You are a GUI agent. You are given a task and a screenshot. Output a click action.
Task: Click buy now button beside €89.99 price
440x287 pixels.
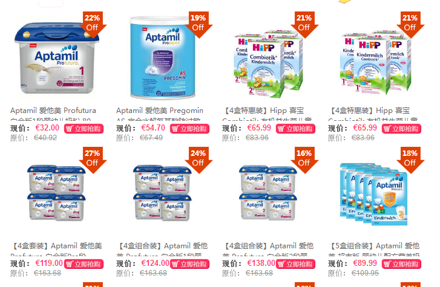(x=401, y=264)
